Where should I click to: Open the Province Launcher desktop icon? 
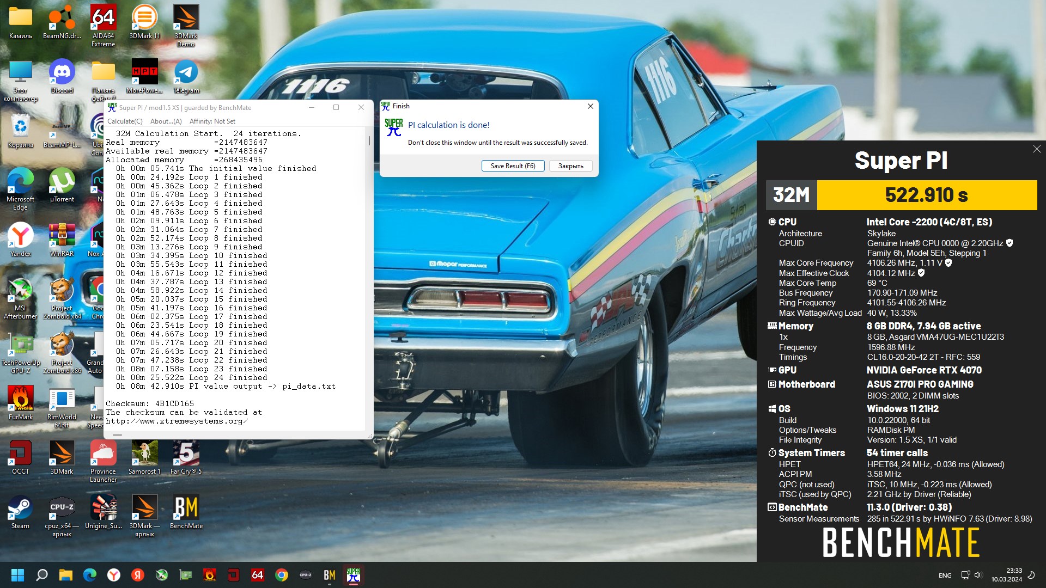pos(103,461)
